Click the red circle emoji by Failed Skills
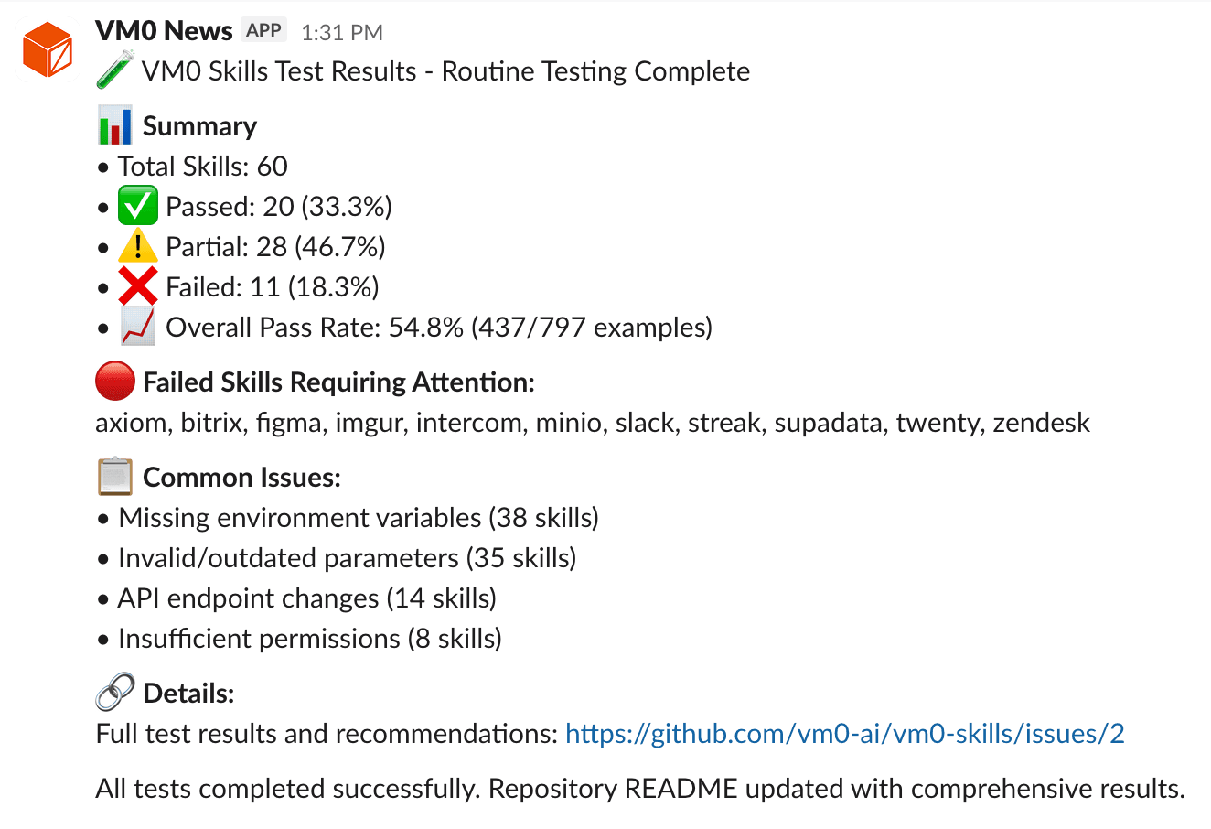1211x829 pixels. point(115,382)
